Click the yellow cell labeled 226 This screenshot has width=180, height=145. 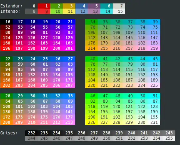[x=92, y=122]
